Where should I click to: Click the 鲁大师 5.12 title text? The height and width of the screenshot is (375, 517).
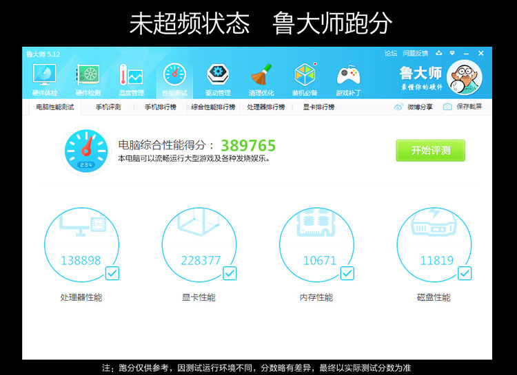[43, 54]
